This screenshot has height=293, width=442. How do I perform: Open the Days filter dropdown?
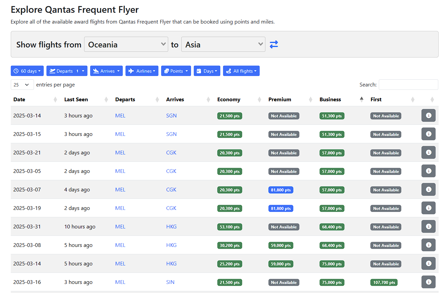click(x=207, y=71)
